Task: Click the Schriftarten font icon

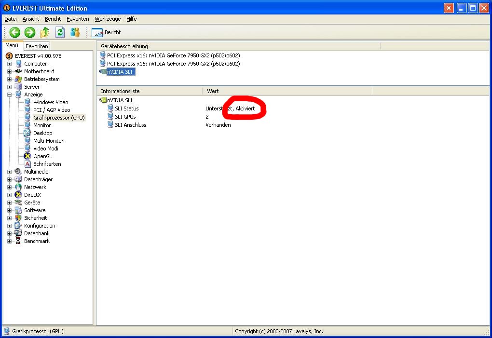Action: pos(27,164)
